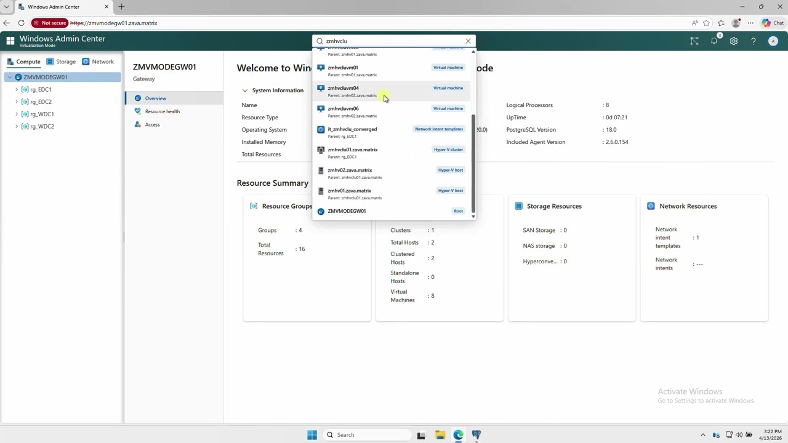Click the Resource Groups card icon
This screenshot has width=788, height=443.
point(254,206)
